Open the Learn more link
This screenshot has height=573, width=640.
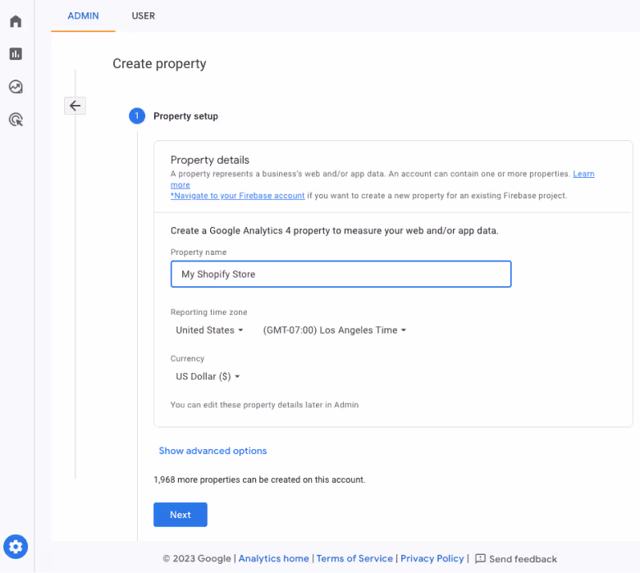[x=583, y=174]
